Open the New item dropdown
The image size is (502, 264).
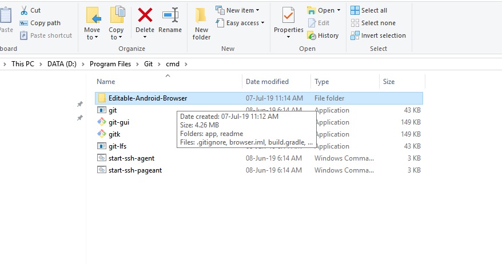click(237, 10)
